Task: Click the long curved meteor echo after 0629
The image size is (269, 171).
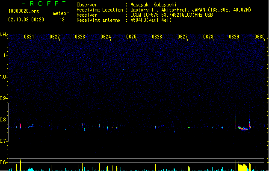Action: (243, 128)
